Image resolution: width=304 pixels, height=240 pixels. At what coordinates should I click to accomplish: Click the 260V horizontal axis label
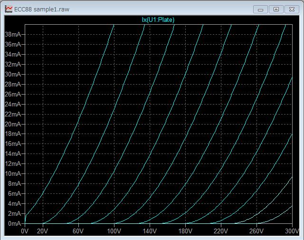pyautogui.click(x=256, y=231)
